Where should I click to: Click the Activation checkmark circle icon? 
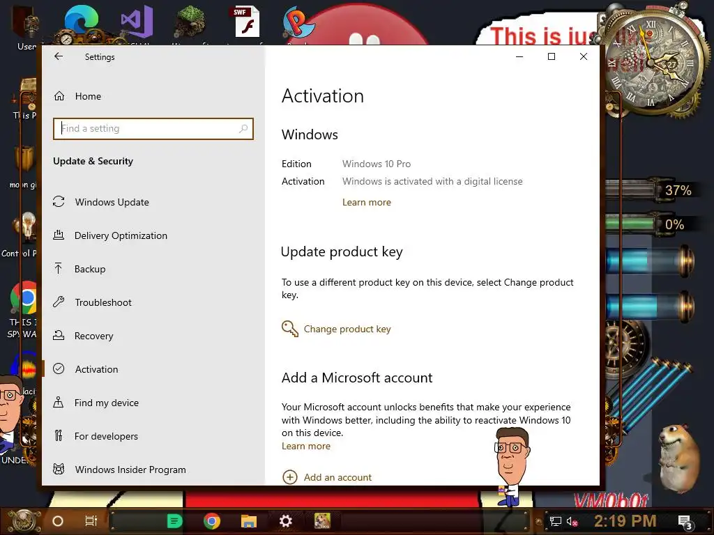click(x=59, y=369)
